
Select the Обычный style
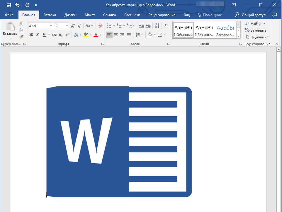(x=183, y=30)
